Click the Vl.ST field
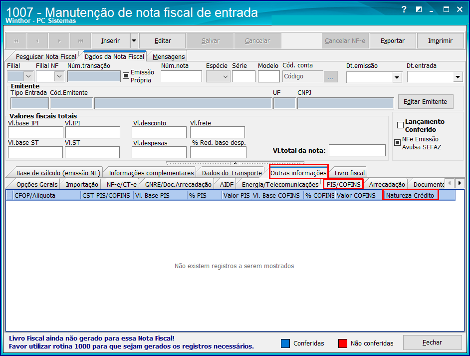 (x=92, y=152)
